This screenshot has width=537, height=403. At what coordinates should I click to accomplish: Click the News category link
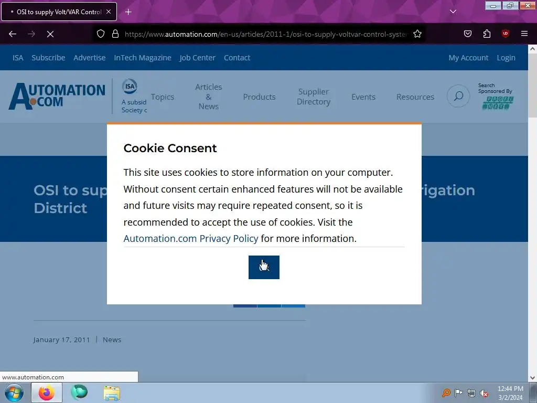pos(112,340)
